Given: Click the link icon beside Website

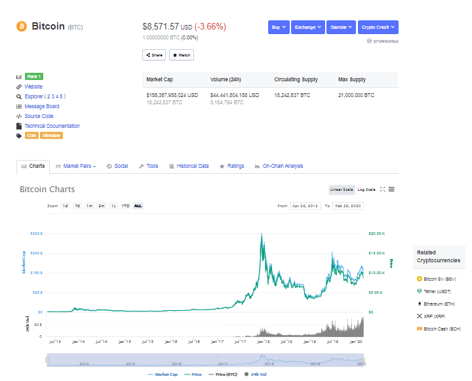Looking at the screenshot, I should pos(19,87).
